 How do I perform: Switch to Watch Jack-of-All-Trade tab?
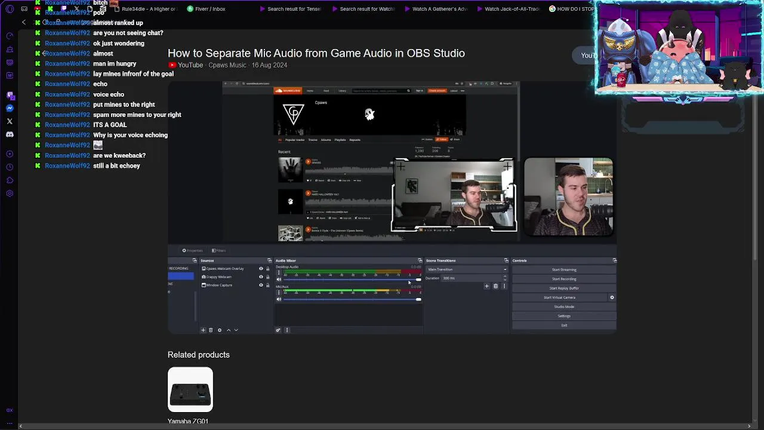point(507,9)
